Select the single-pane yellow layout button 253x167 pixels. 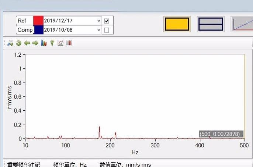click(x=177, y=24)
